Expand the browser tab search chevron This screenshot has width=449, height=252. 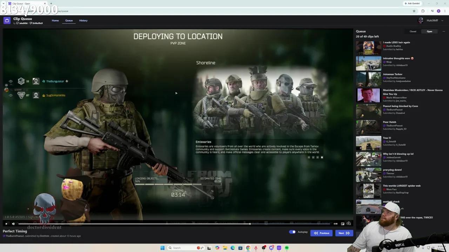click(4, 3)
